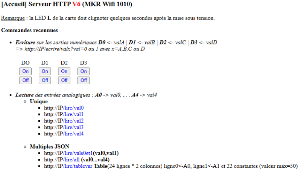Click the bold word Table

[100, 166]
